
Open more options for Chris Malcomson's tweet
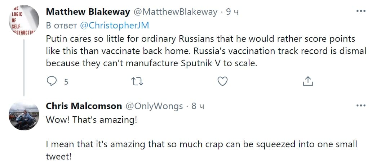[360, 106]
